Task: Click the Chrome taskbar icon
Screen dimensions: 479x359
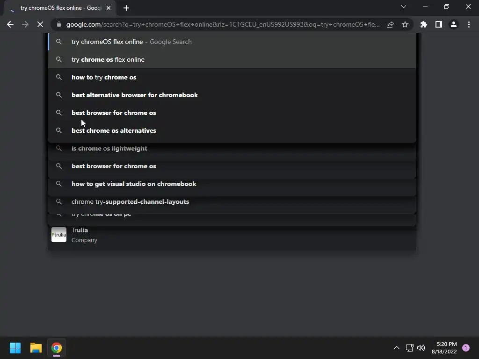Action: (x=57, y=348)
